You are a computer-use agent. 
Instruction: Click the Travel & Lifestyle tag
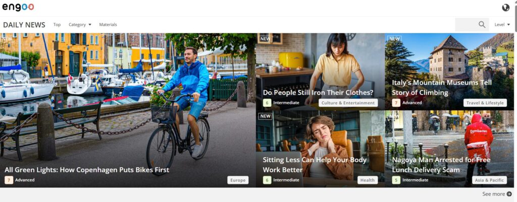click(x=485, y=103)
